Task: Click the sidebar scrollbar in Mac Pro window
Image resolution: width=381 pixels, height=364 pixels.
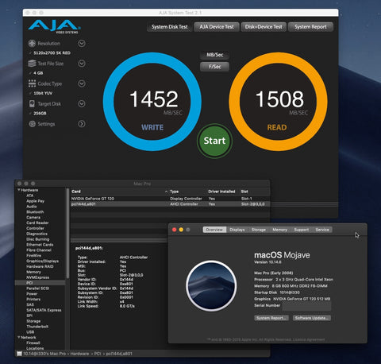Action: pyautogui.click(x=67, y=233)
